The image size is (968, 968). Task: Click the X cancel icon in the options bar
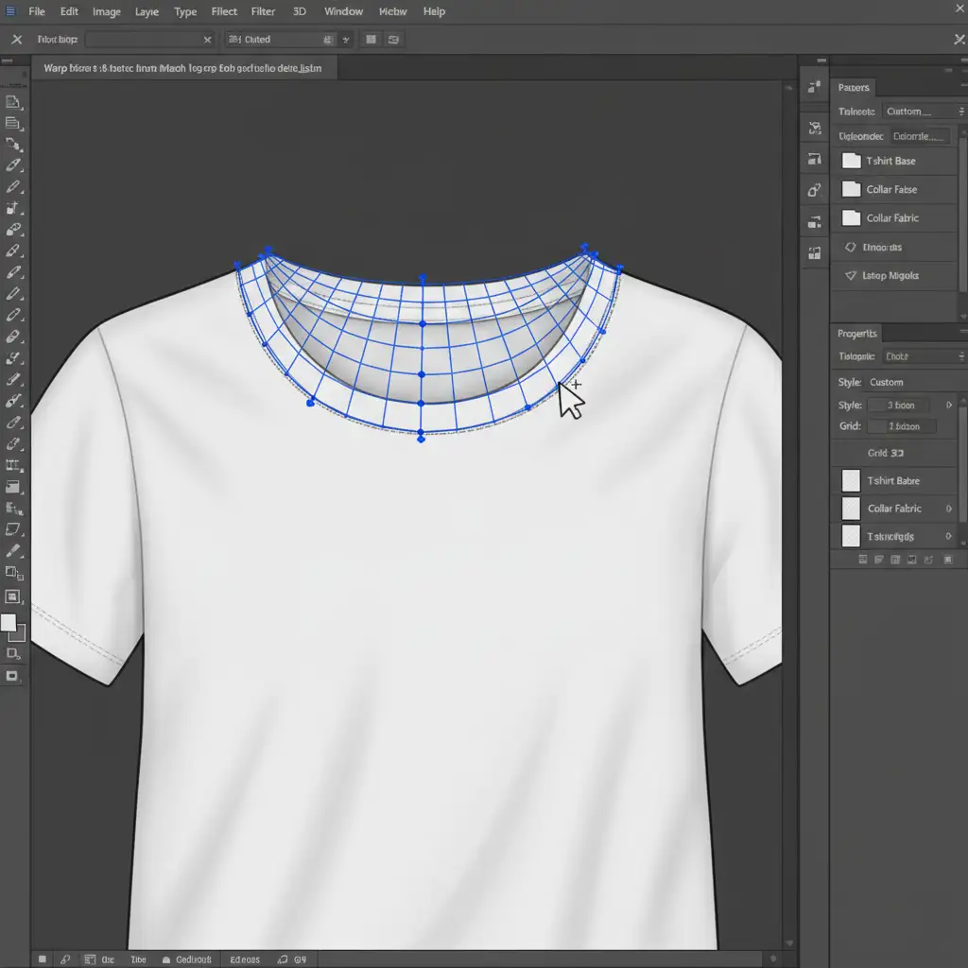[16, 40]
